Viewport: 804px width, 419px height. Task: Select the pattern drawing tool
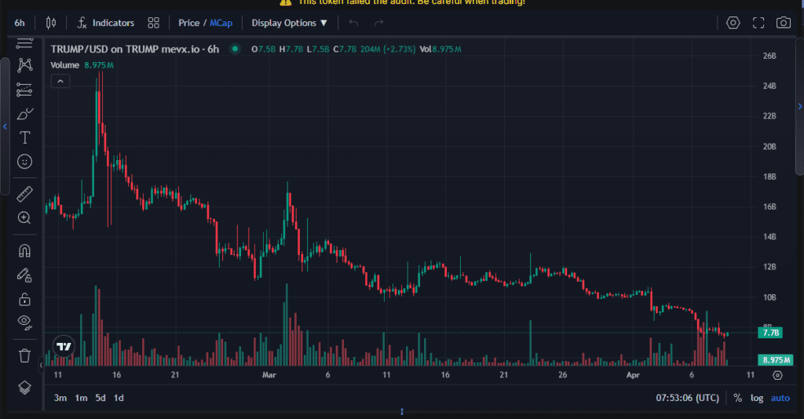coord(24,65)
